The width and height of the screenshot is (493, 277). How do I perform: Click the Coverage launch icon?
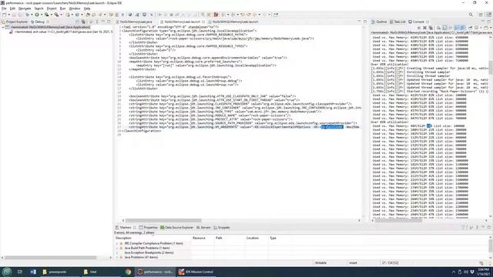pos(46,15)
